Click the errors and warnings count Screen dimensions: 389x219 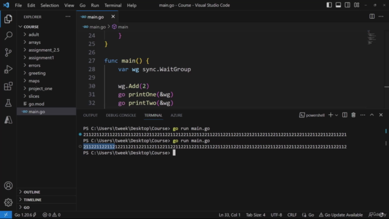(52, 215)
